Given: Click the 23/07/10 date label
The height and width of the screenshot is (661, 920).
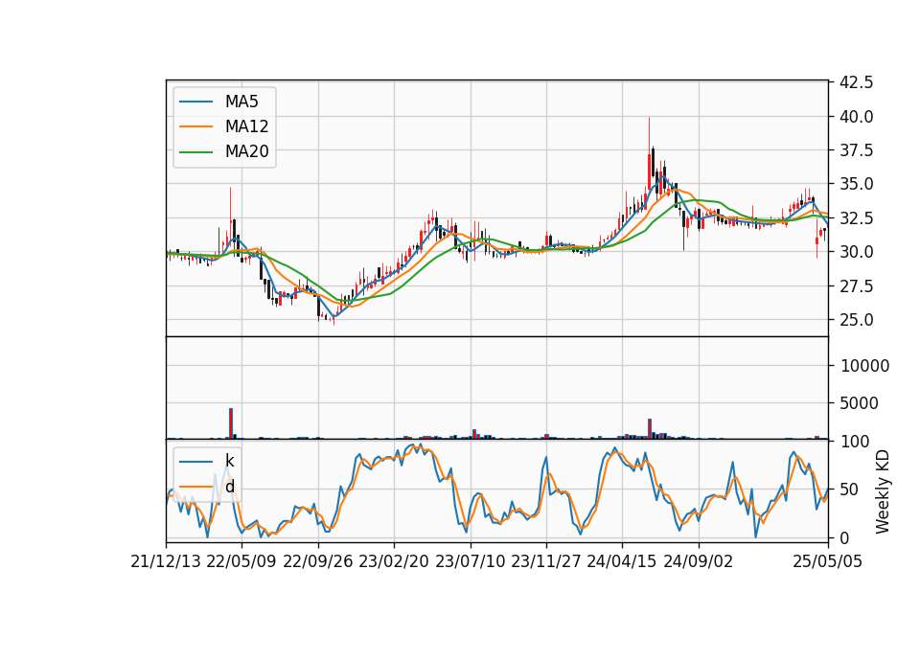Looking at the screenshot, I should pos(470,562).
